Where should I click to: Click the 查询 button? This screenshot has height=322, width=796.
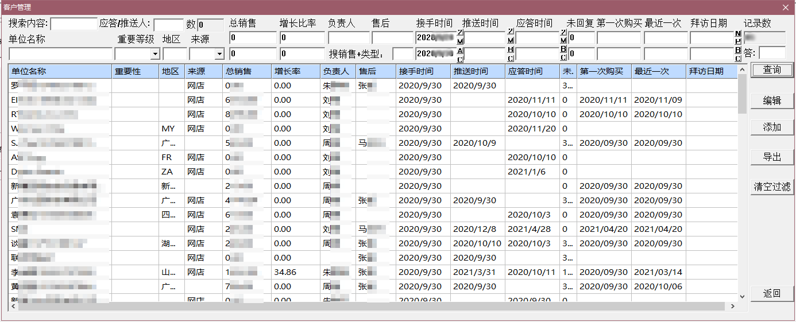(772, 70)
